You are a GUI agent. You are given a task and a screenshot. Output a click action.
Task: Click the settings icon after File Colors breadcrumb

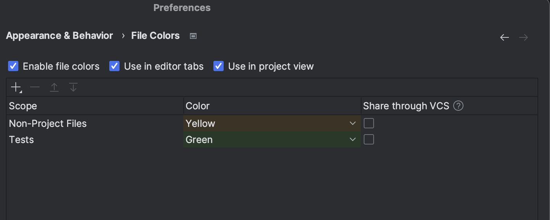(x=193, y=36)
